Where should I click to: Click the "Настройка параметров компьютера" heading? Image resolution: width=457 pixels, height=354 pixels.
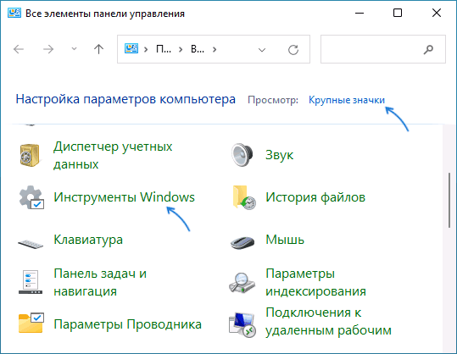pyautogui.click(x=125, y=99)
